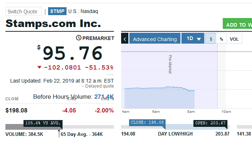Screen dimensions: 252x142
Task: Click the 105.6% VS AVG volume marker
Action: click(43, 123)
